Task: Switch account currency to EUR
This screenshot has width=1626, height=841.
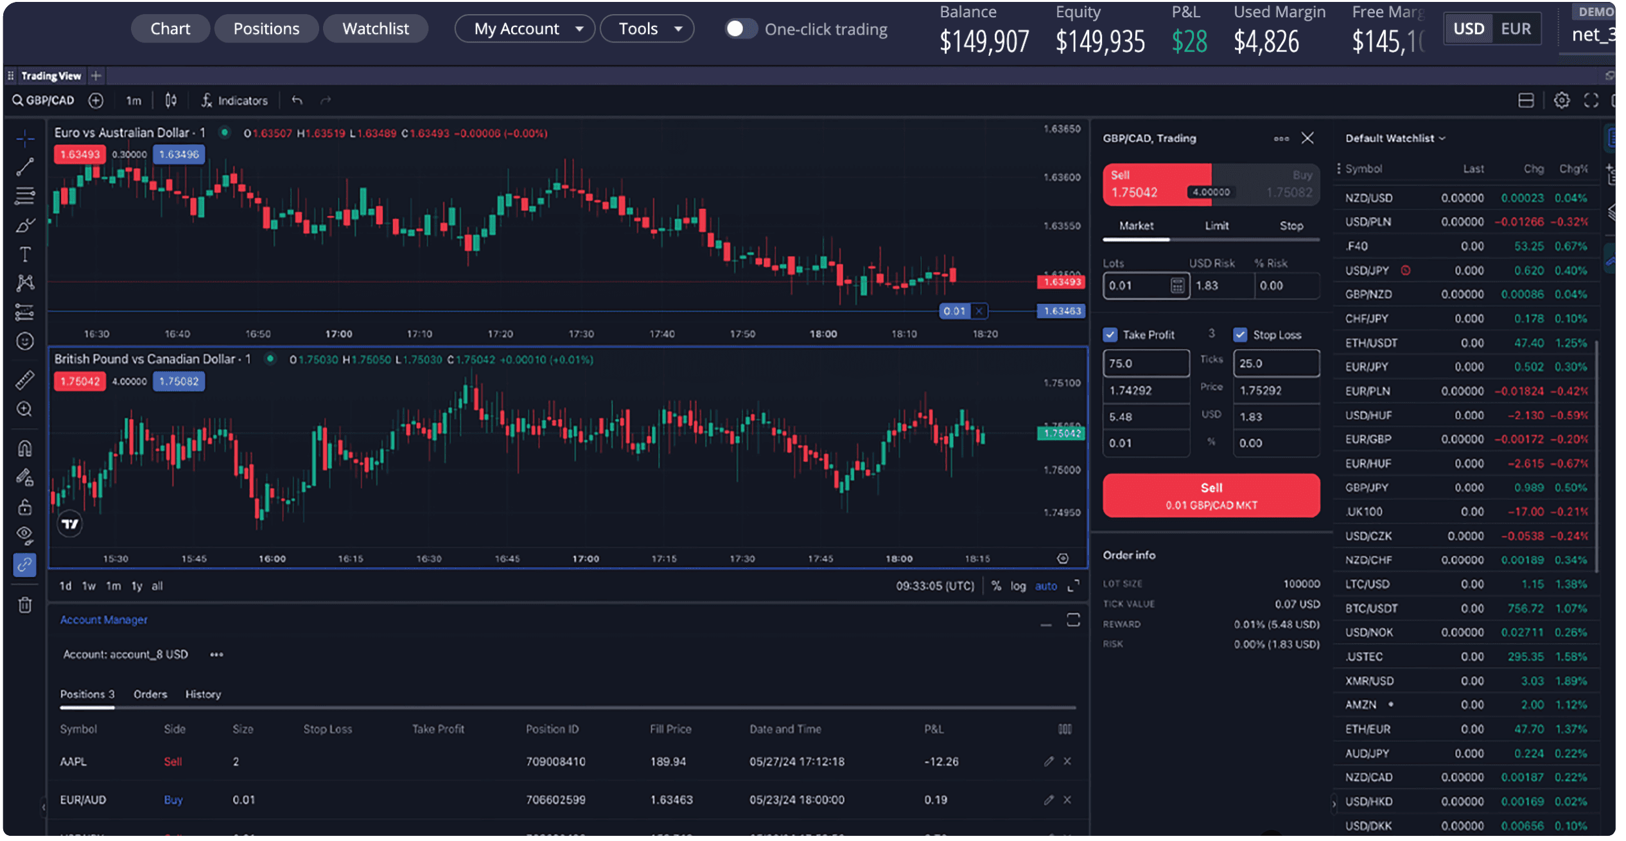Action: point(1516,29)
